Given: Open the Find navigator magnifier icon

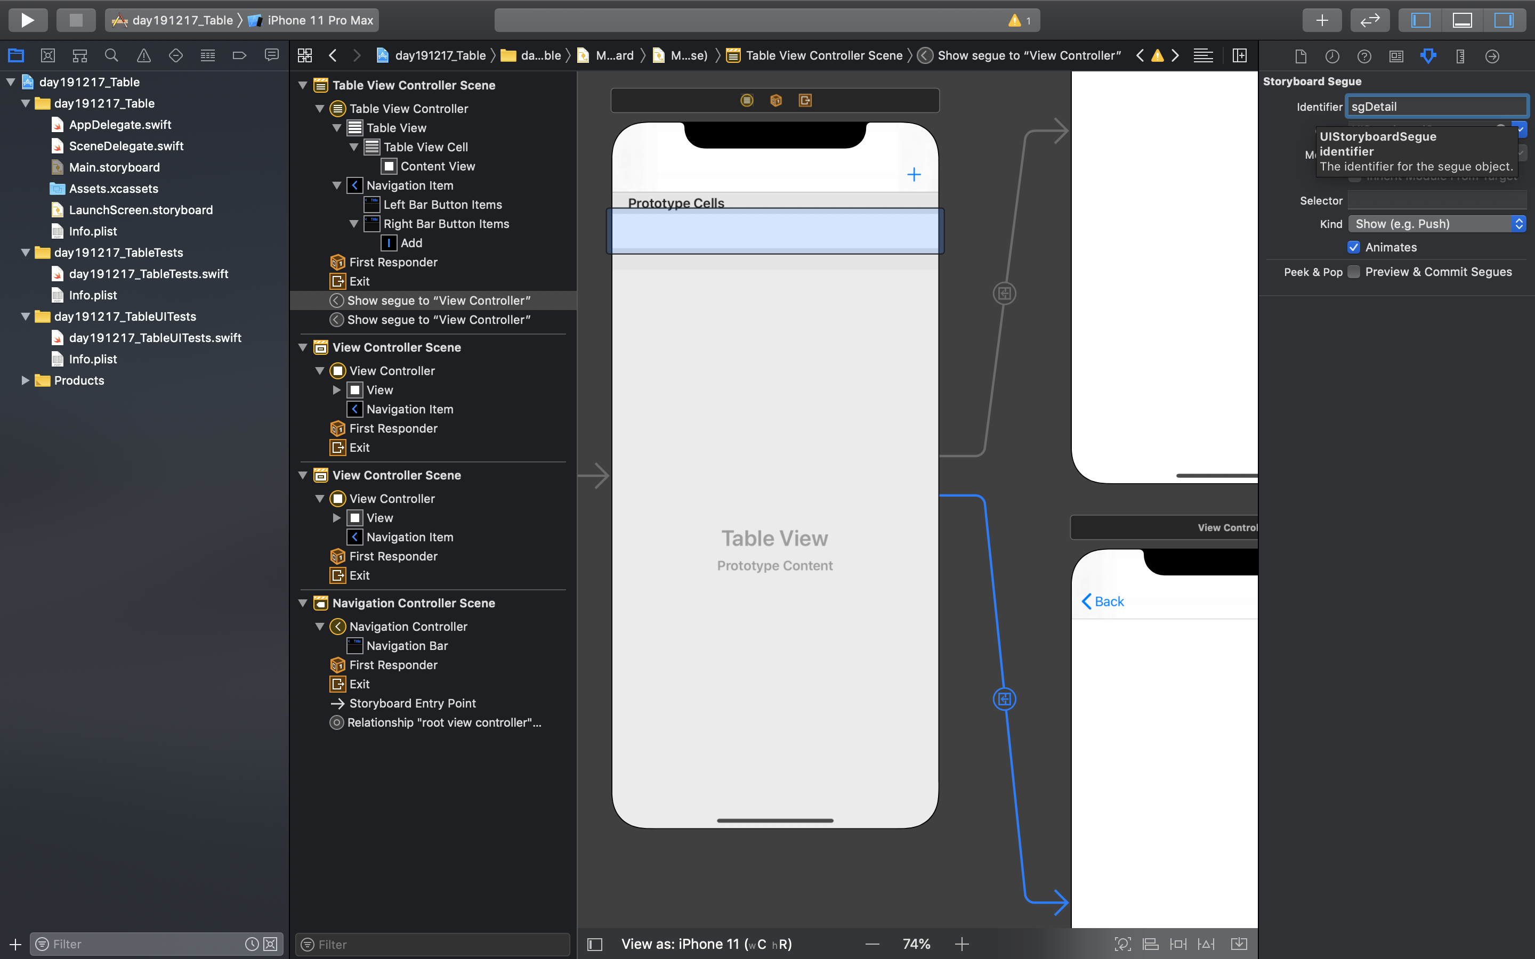Looking at the screenshot, I should tap(111, 56).
